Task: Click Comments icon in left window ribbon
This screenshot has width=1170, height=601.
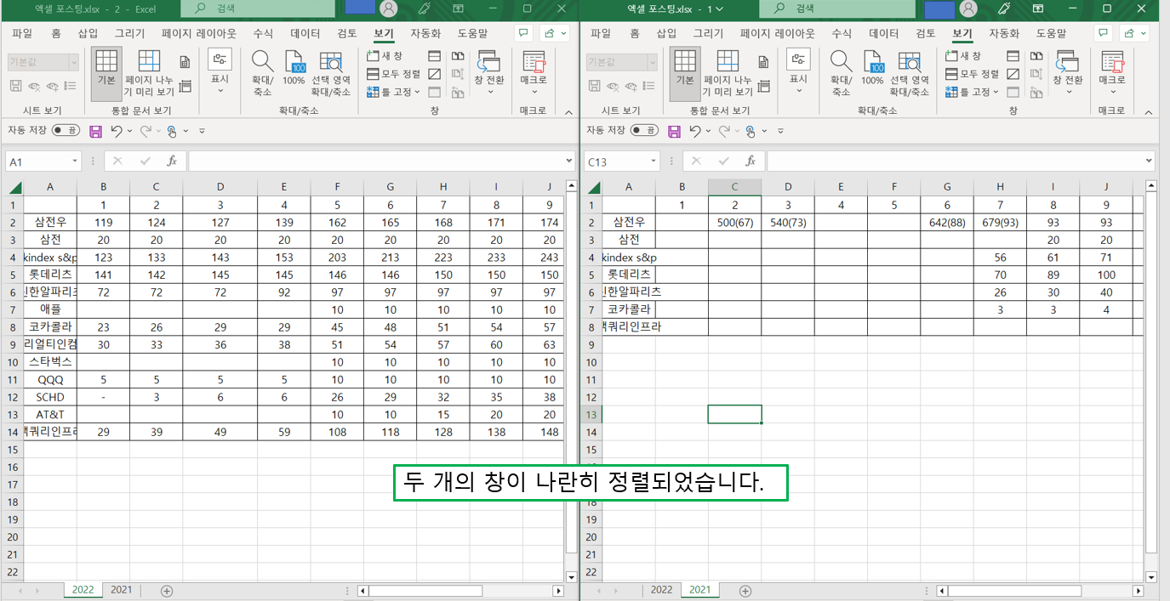Action: click(524, 33)
